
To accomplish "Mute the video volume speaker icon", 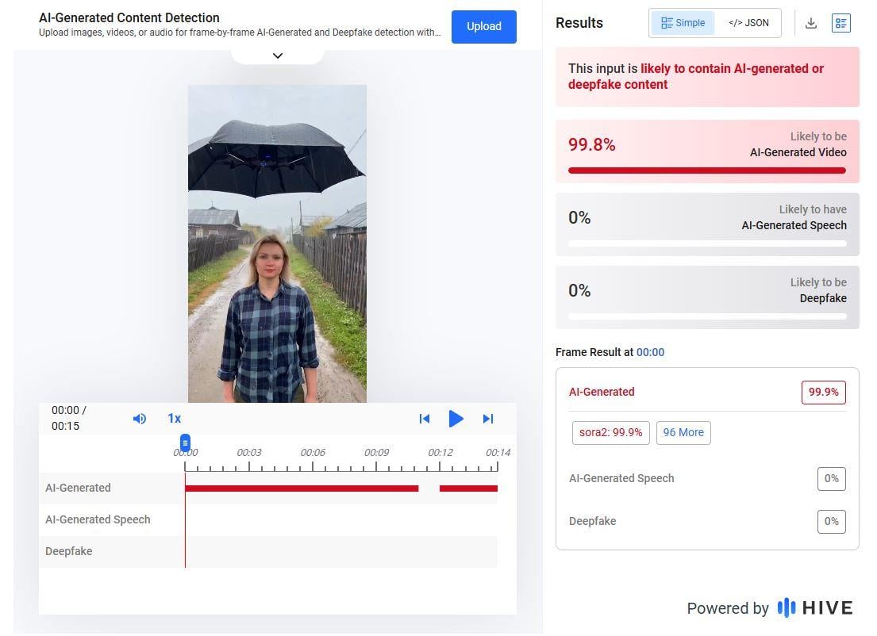I will coord(140,419).
